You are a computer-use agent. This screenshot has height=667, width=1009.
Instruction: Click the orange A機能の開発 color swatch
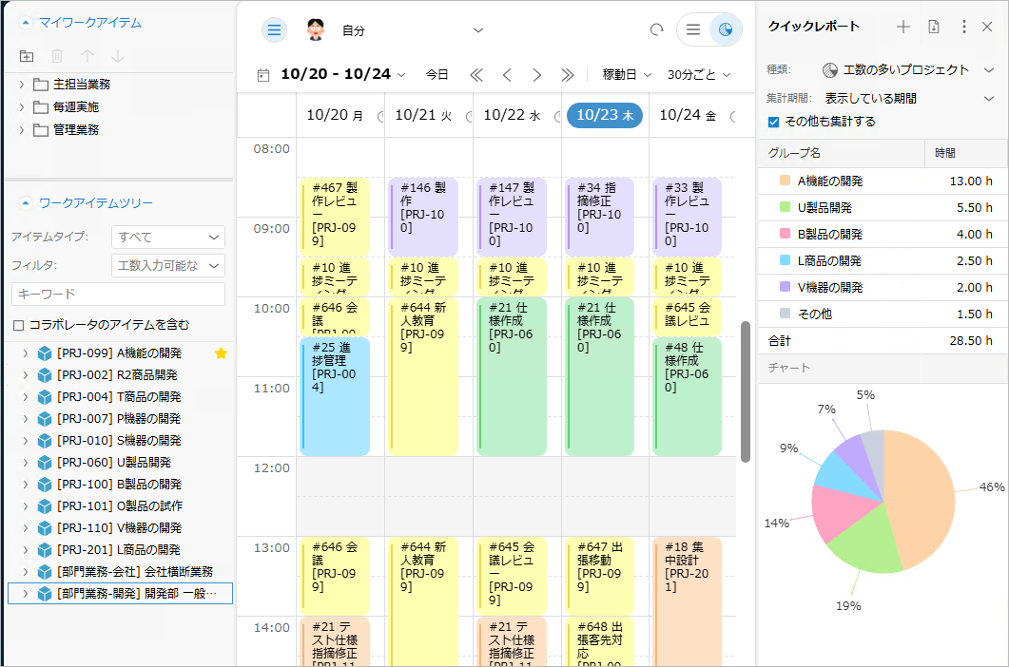785,181
